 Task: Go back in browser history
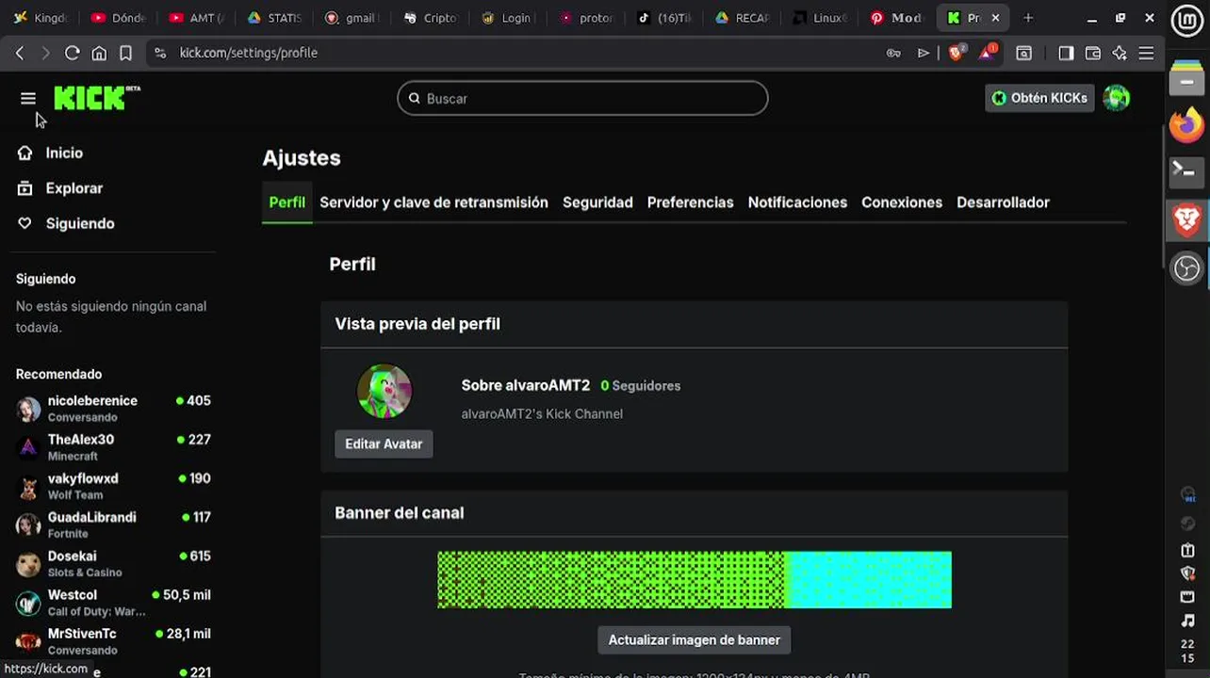(20, 53)
